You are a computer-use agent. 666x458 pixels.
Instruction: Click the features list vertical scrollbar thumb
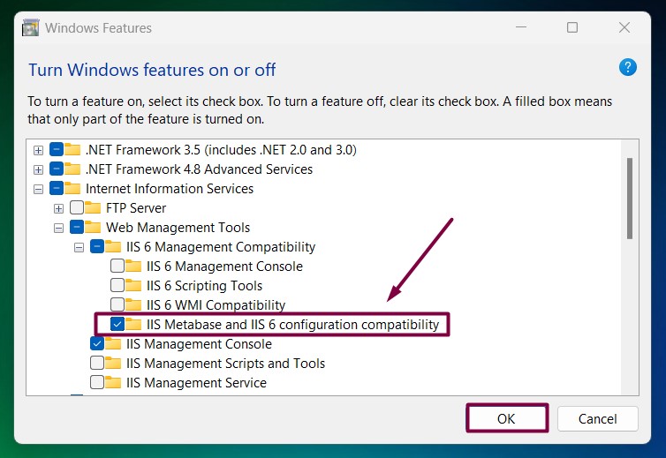(x=630, y=199)
